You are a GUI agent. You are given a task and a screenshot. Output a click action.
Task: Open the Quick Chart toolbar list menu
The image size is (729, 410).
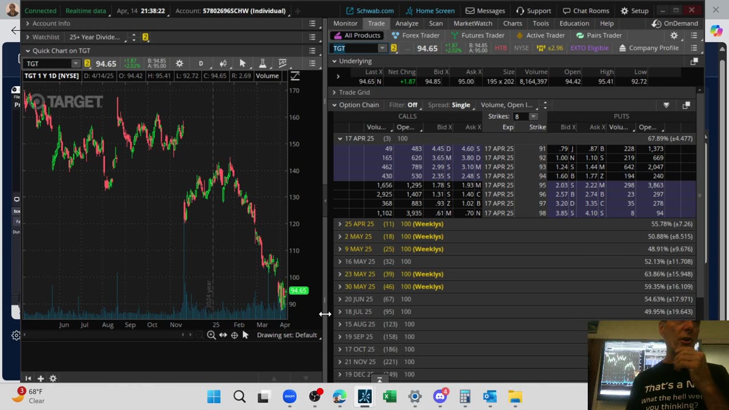click(312, 63)
